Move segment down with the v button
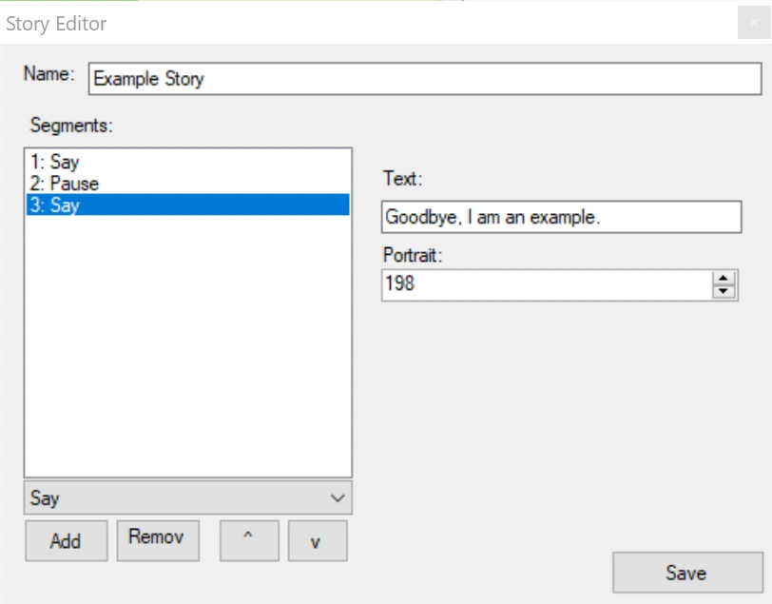 [318, 540]
